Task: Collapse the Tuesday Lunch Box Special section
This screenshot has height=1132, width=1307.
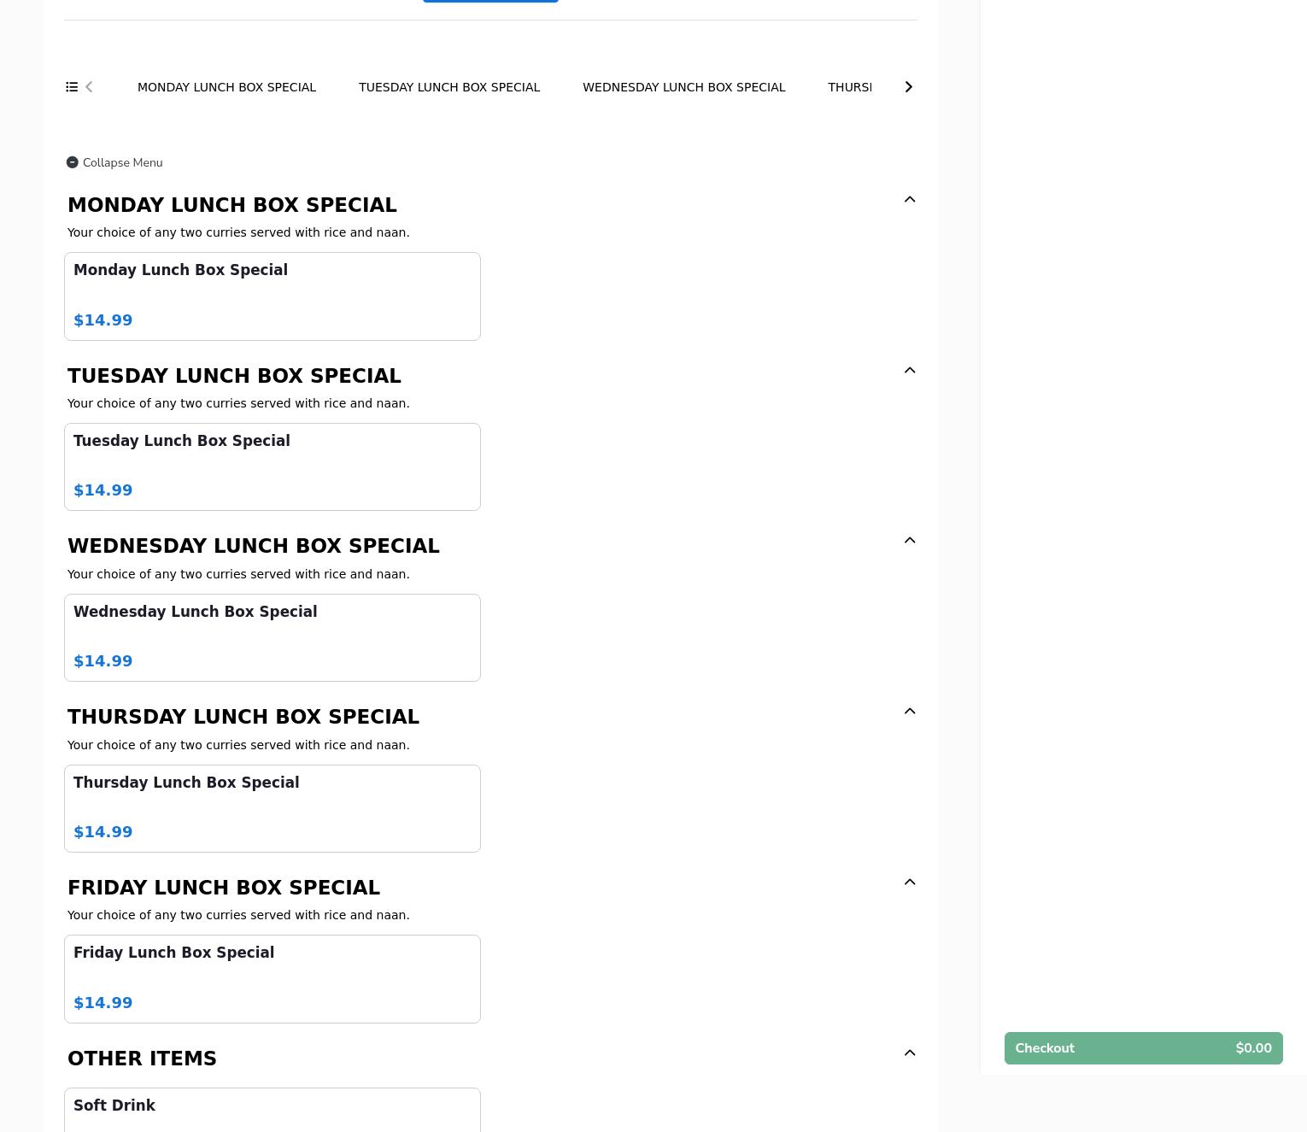Action: [909, 371]
